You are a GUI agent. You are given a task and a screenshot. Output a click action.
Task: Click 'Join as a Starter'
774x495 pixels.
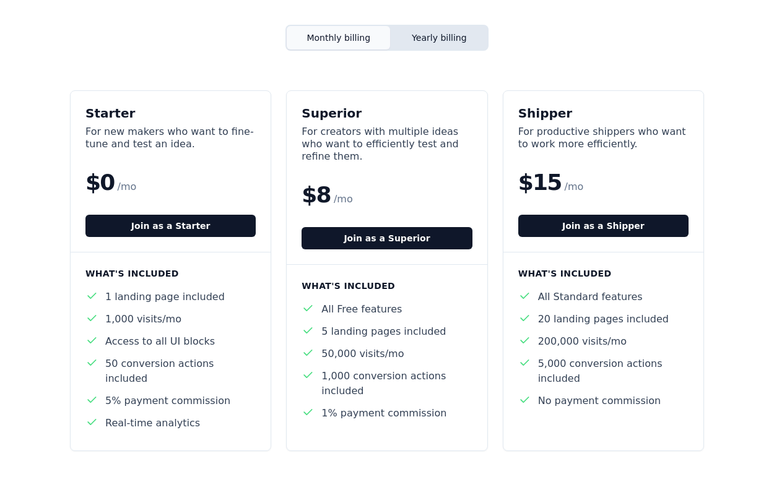tap(170, 226)
